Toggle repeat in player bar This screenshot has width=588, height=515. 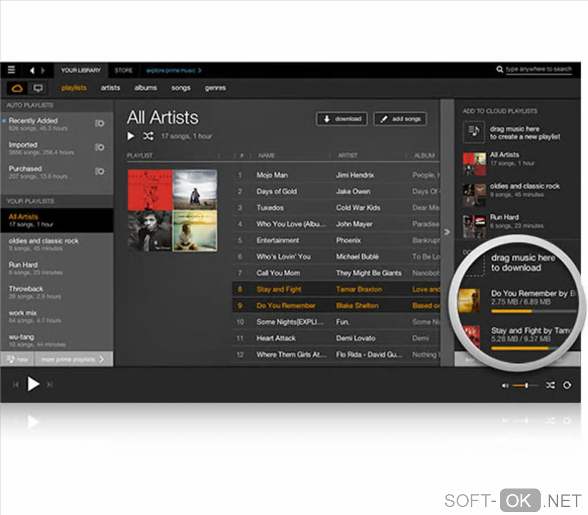[567, 385]
